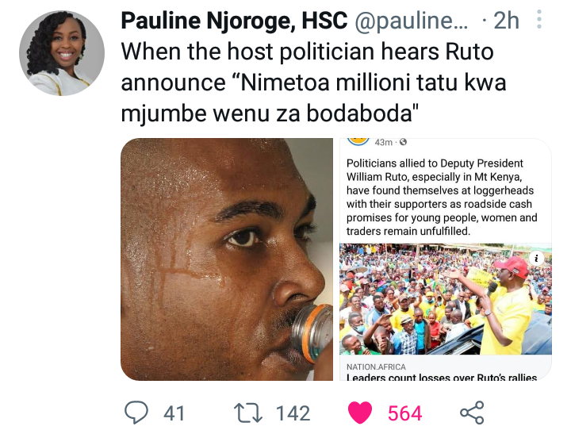Select the tweet text about Ruto

[x=313, y=82]
